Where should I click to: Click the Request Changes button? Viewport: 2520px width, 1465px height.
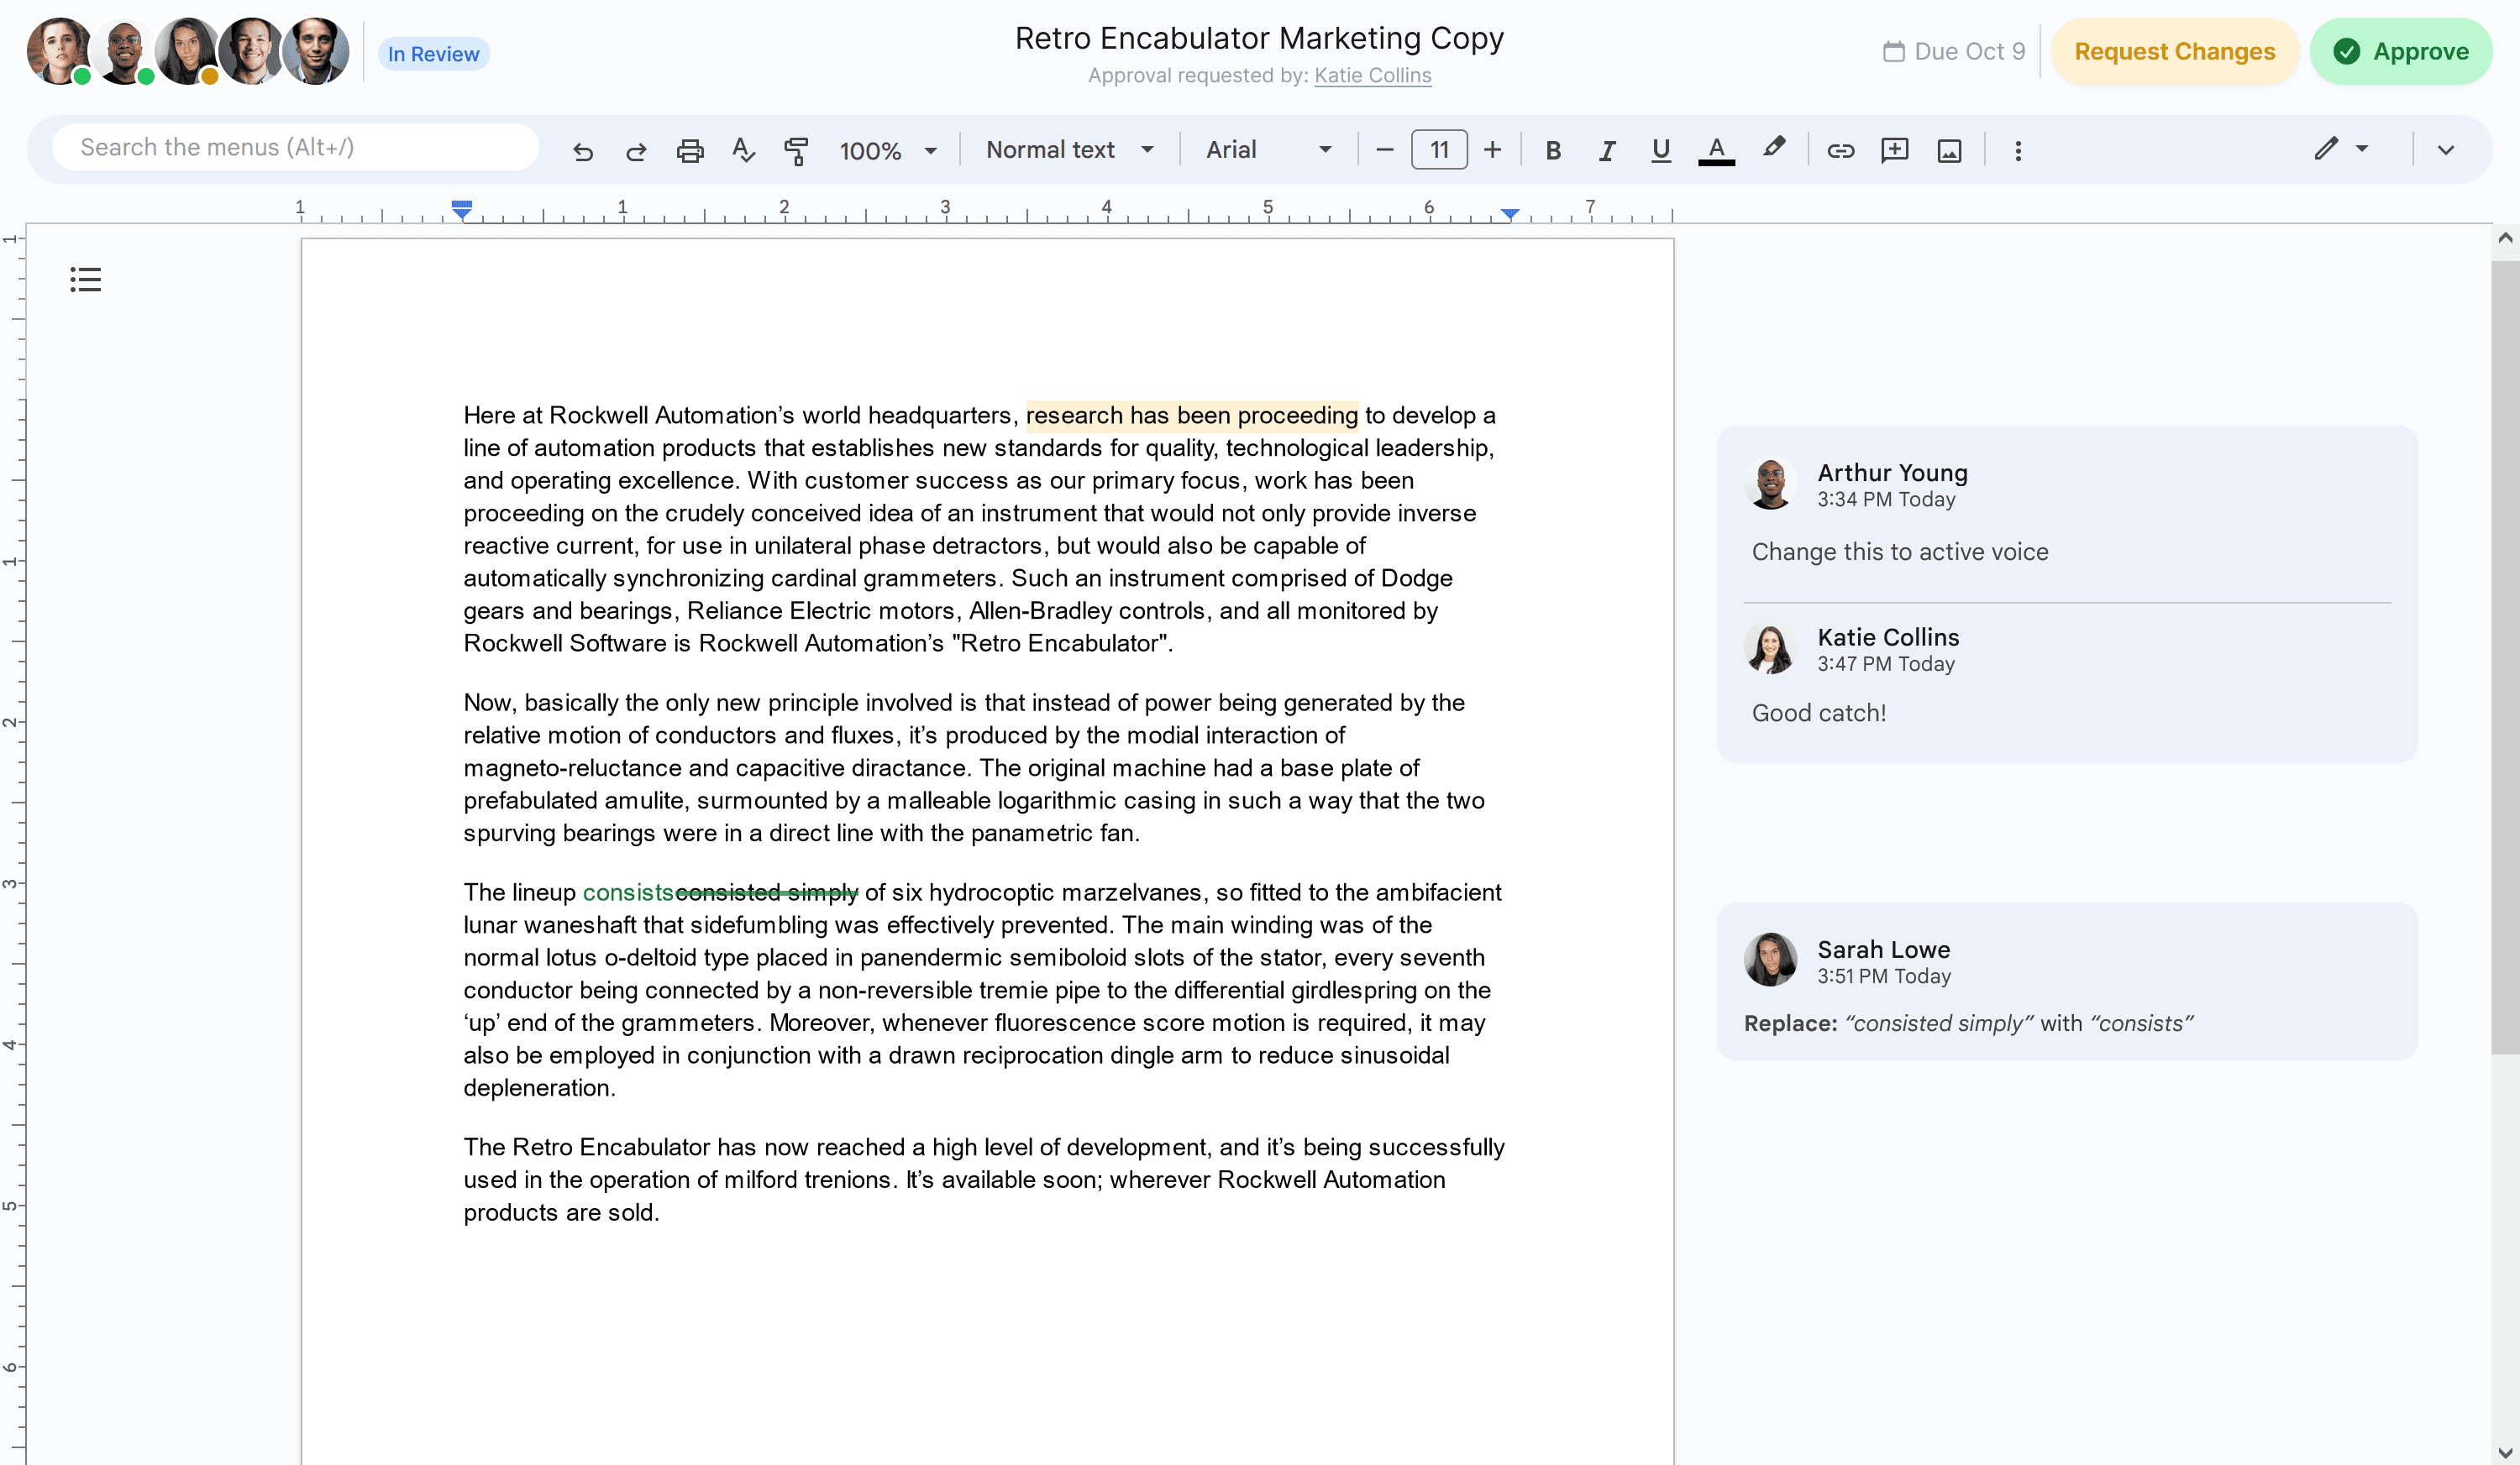point(2175,51)
